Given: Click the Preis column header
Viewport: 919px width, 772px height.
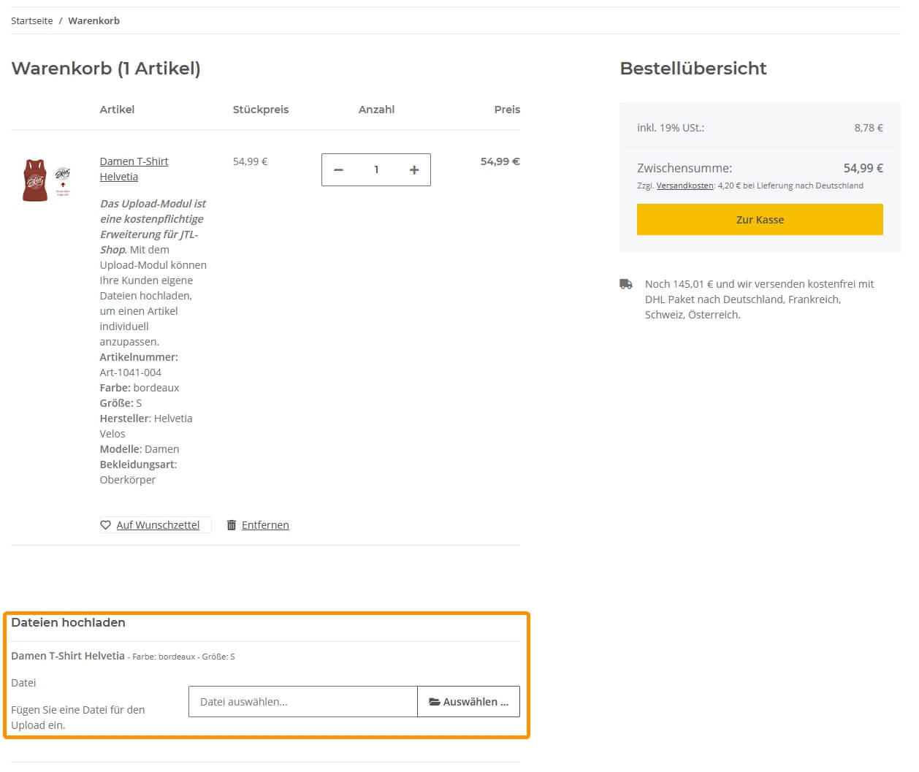Looking at the screenshot, I should [507, 110].
